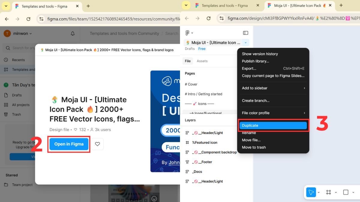Viewport: 360px width, 202px height.
Task: Expand File color profile submenu
Action: pos(273,113)
